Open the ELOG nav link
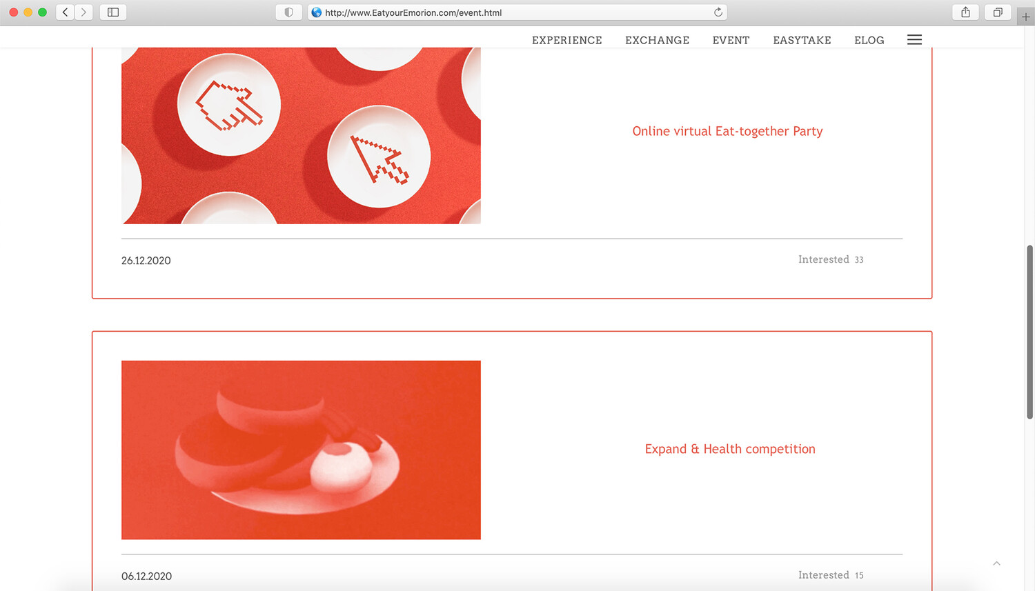The image size is (1035, 591). click(869, 40)
